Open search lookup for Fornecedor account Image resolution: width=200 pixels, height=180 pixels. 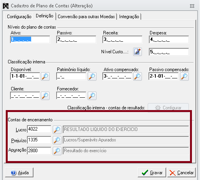point(92,96)
